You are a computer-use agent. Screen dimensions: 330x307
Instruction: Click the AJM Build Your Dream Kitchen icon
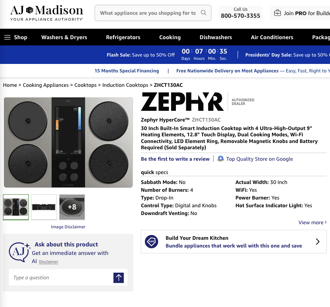(152, 241)
